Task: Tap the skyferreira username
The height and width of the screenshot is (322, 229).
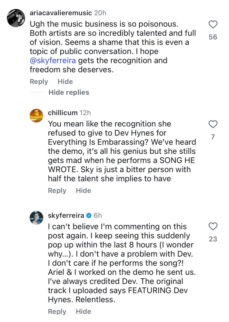Action: tap(66, 215)
